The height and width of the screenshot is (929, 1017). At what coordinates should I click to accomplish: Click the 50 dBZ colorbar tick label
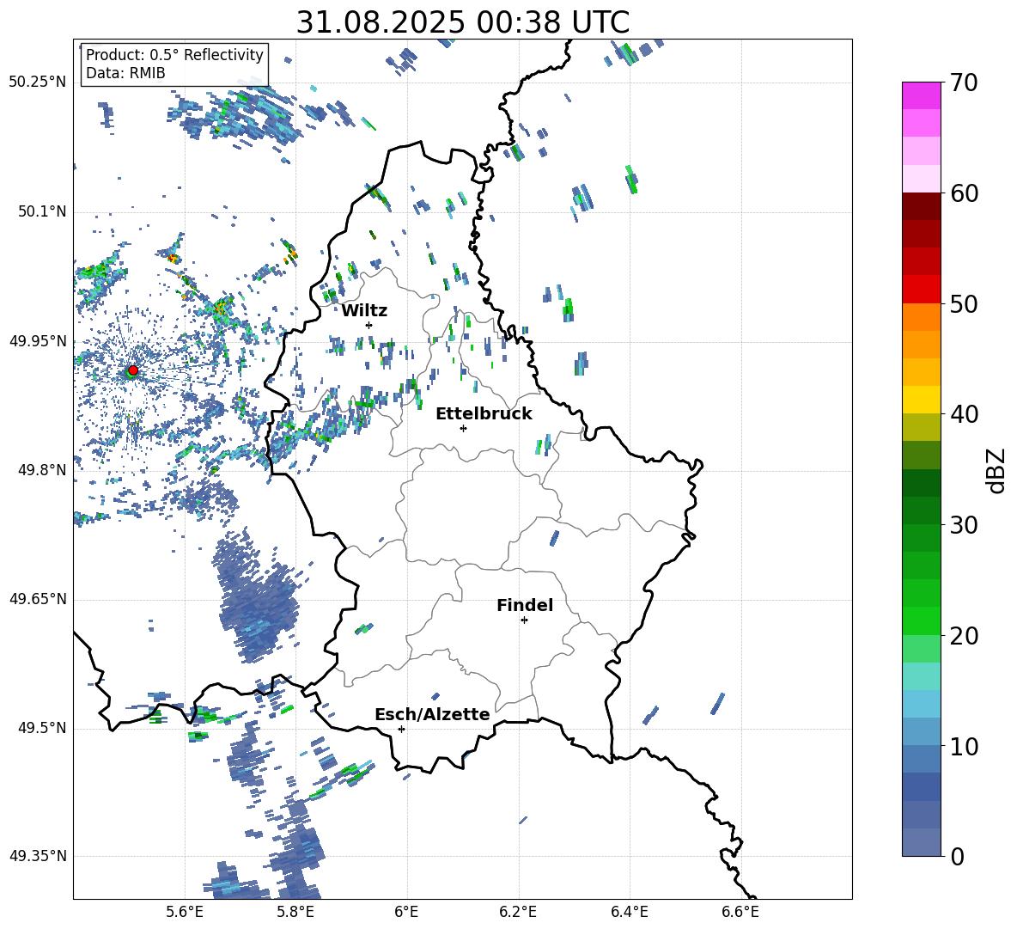963,304
